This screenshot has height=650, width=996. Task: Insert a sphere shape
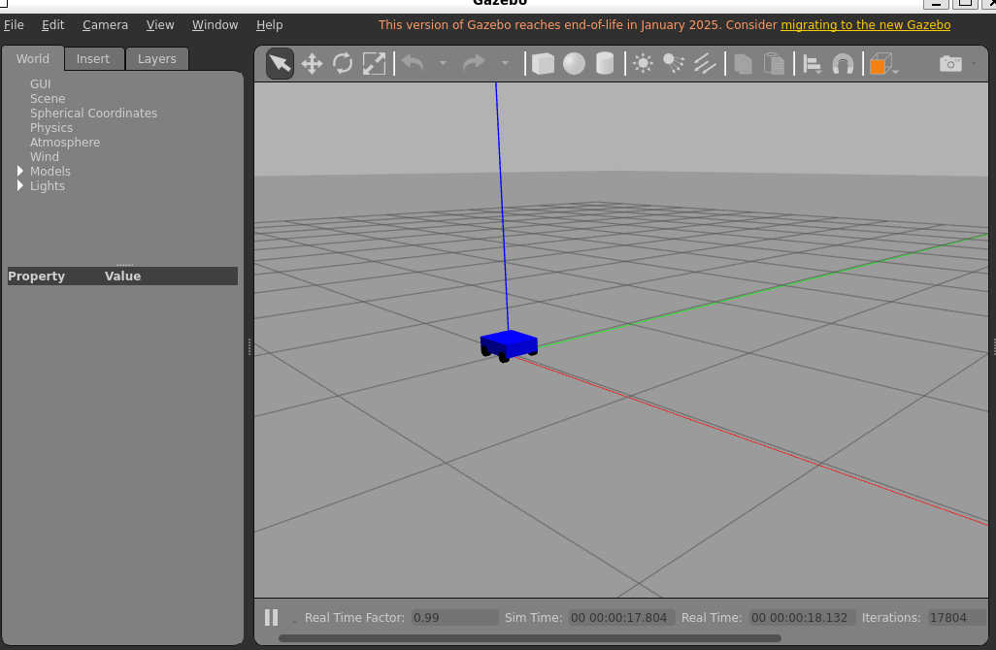click(575, 64)
